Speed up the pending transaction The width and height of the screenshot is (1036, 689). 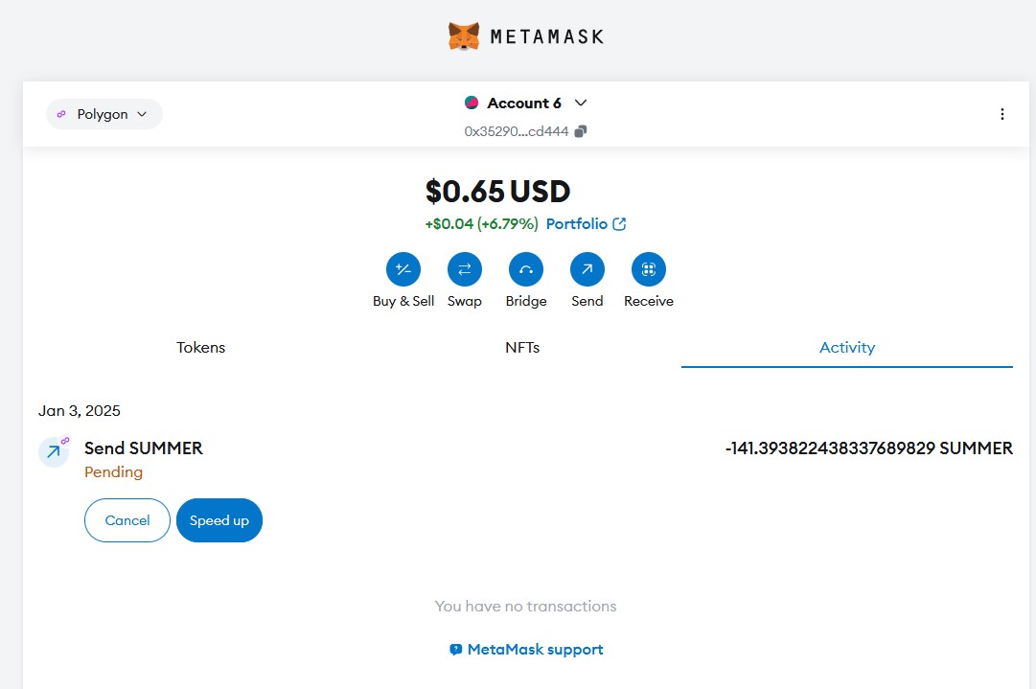tap(219, 520)
